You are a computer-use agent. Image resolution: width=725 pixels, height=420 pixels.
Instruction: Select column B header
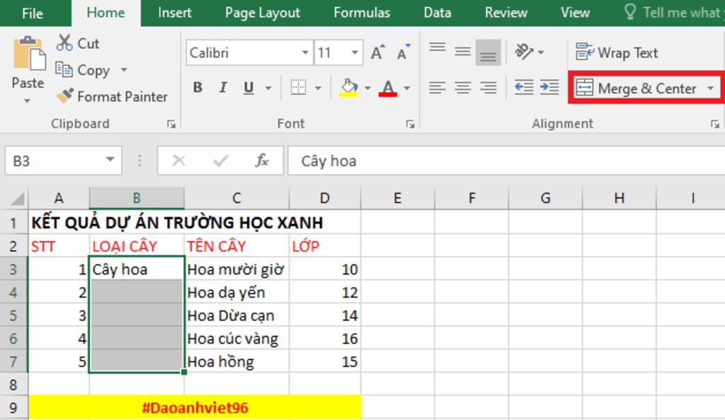[137, 199]
